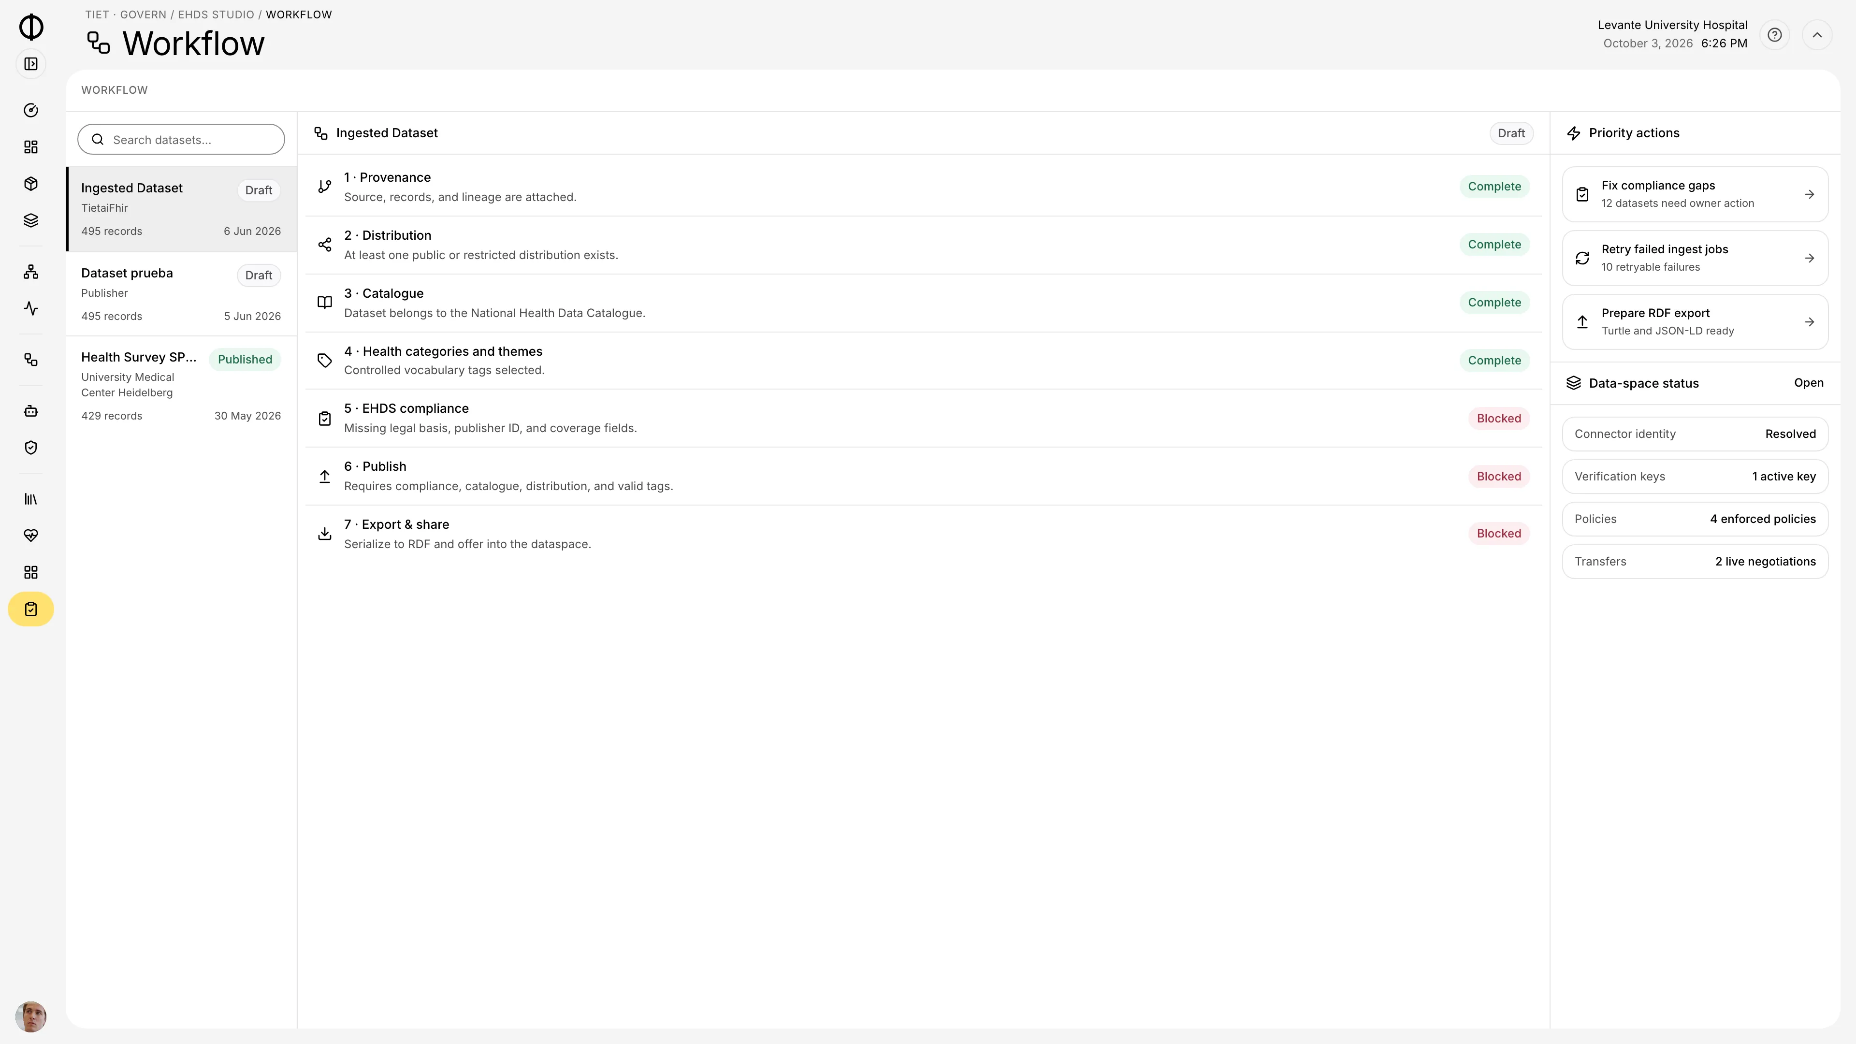Open the robot sidebar icon
The width and height of the screenshot is (1856, 1044).
pos(31,411)
